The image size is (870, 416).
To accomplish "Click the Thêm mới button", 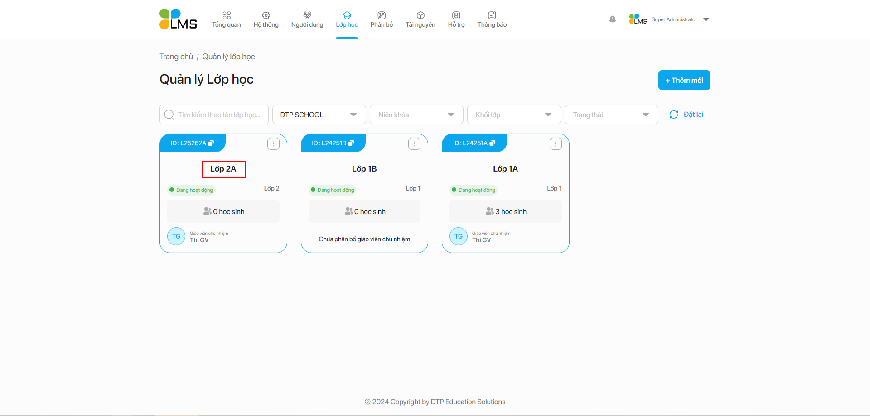I will click(684, 80).
